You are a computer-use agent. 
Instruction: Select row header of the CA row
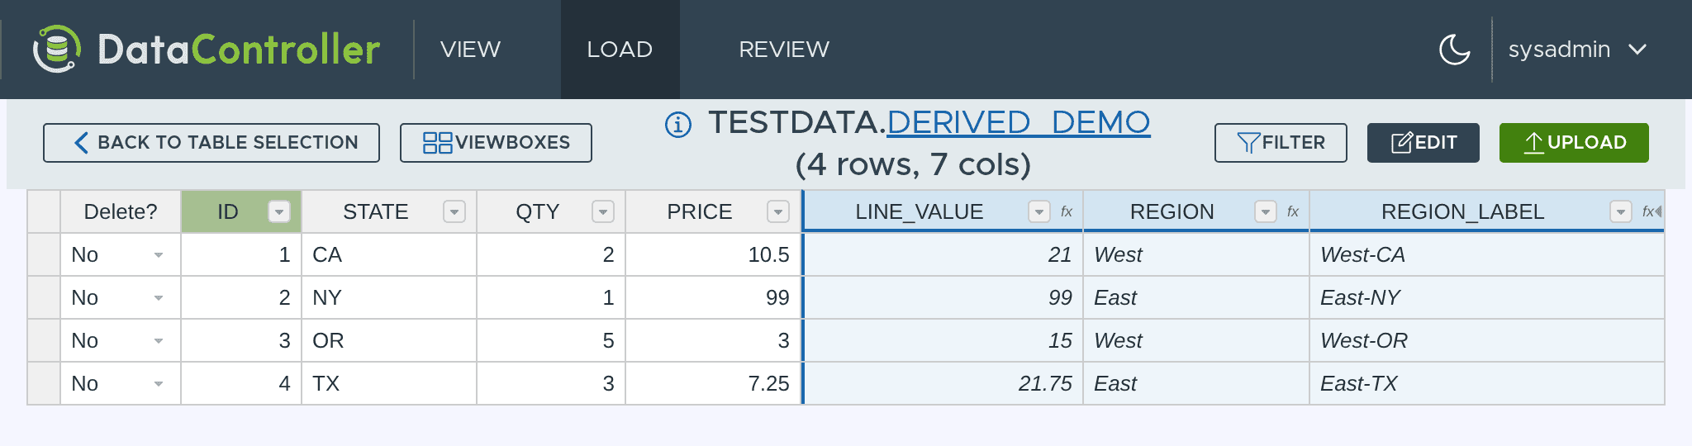[x=44, y=255]
